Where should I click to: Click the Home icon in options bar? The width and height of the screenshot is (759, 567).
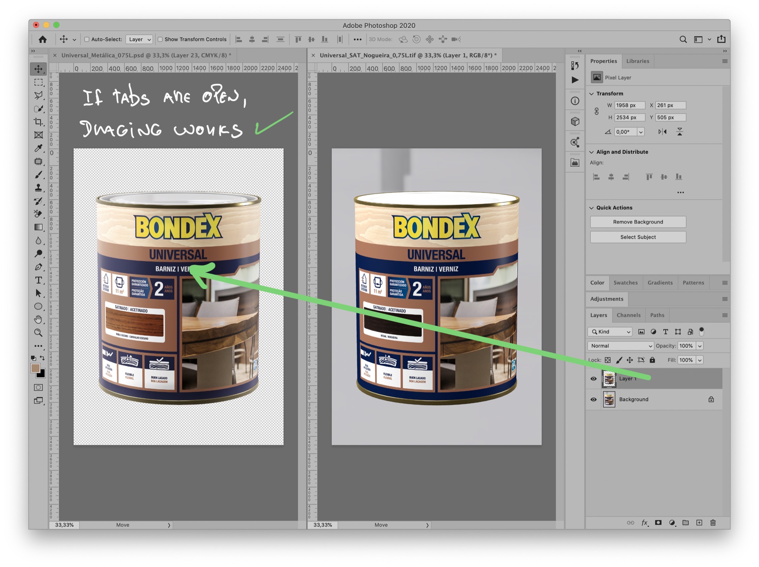tap(43, 40)
